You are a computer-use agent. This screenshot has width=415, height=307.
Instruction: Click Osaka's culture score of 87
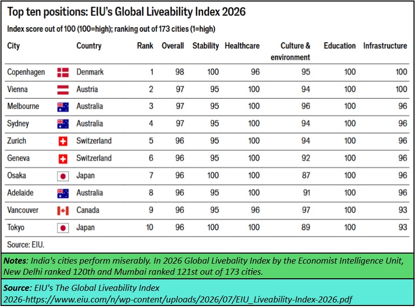pos(306,175)
